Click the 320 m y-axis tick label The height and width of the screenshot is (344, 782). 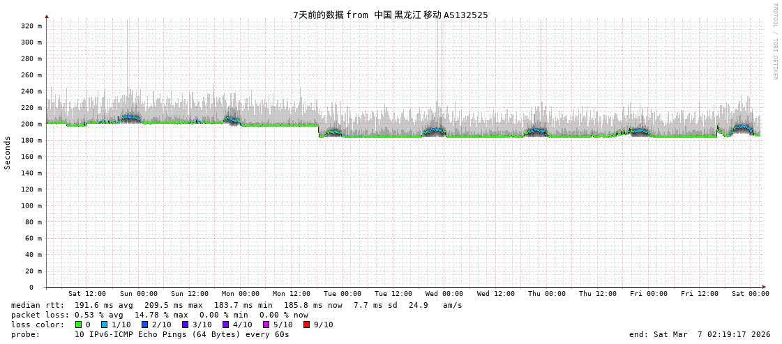pyautogui.click(x=31, y=26)
